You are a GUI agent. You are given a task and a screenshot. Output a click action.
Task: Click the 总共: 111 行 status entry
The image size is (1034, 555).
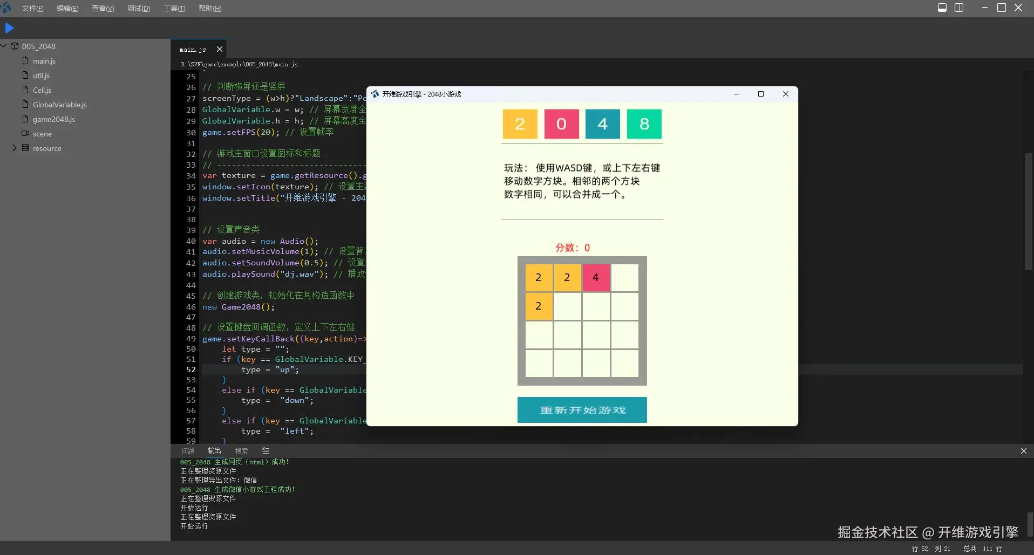tap(983, 549)
